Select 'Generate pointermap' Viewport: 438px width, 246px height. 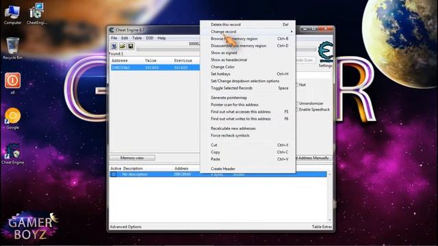click(x=248, y=98)
